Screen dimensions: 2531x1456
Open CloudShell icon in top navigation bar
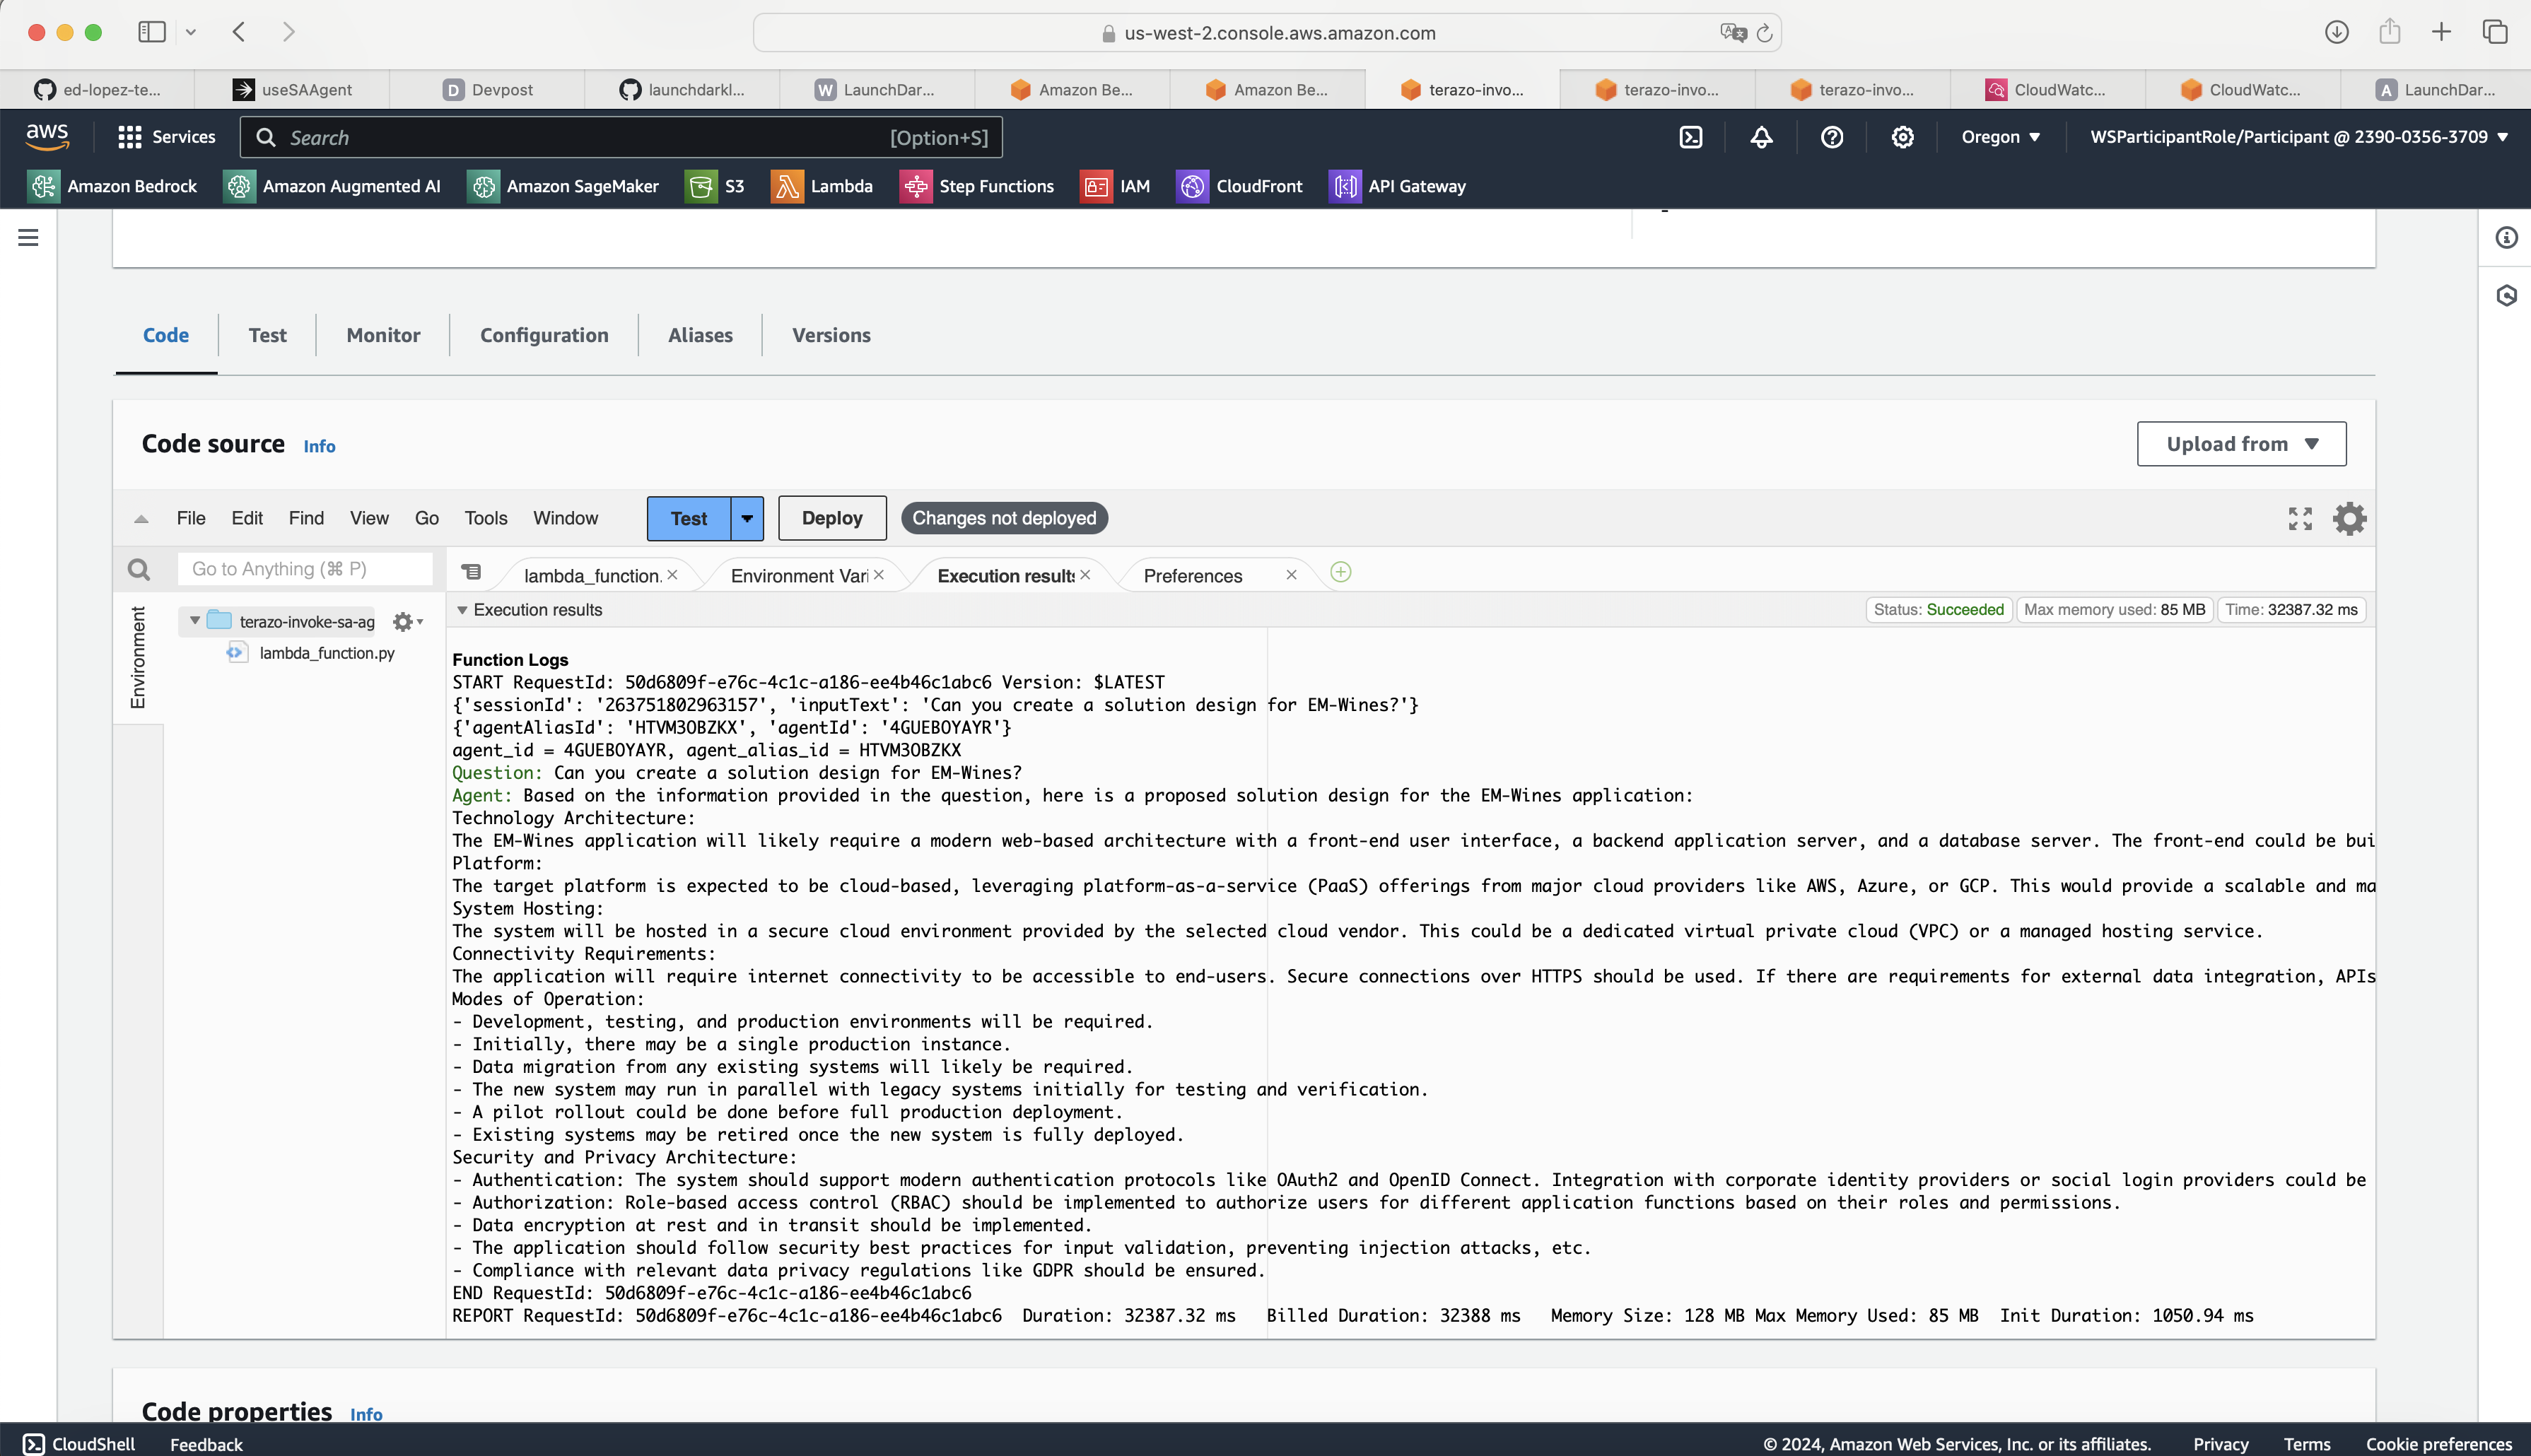[1691, 137]
